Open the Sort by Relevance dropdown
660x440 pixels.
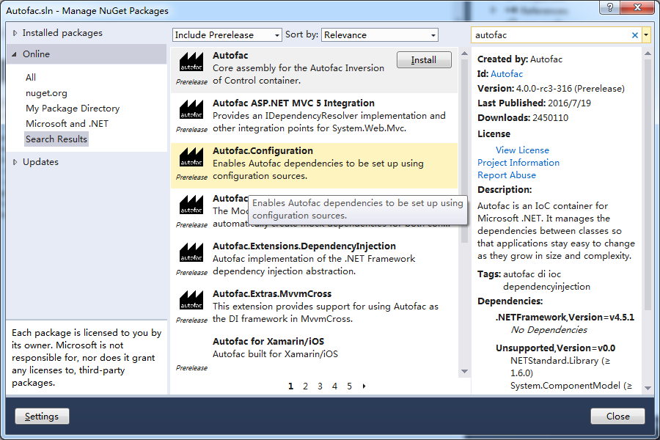click(380, 35)
